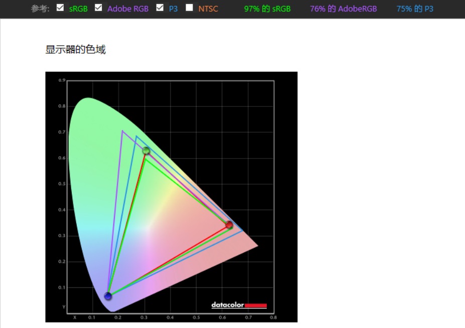Click the datacolor logo on chart
This screenshot has height=328, width=465.
pos(239,305)
